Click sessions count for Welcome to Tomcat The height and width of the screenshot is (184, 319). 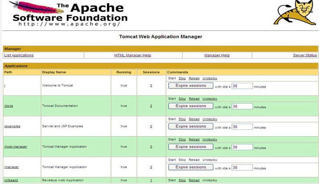coord(151,86)
